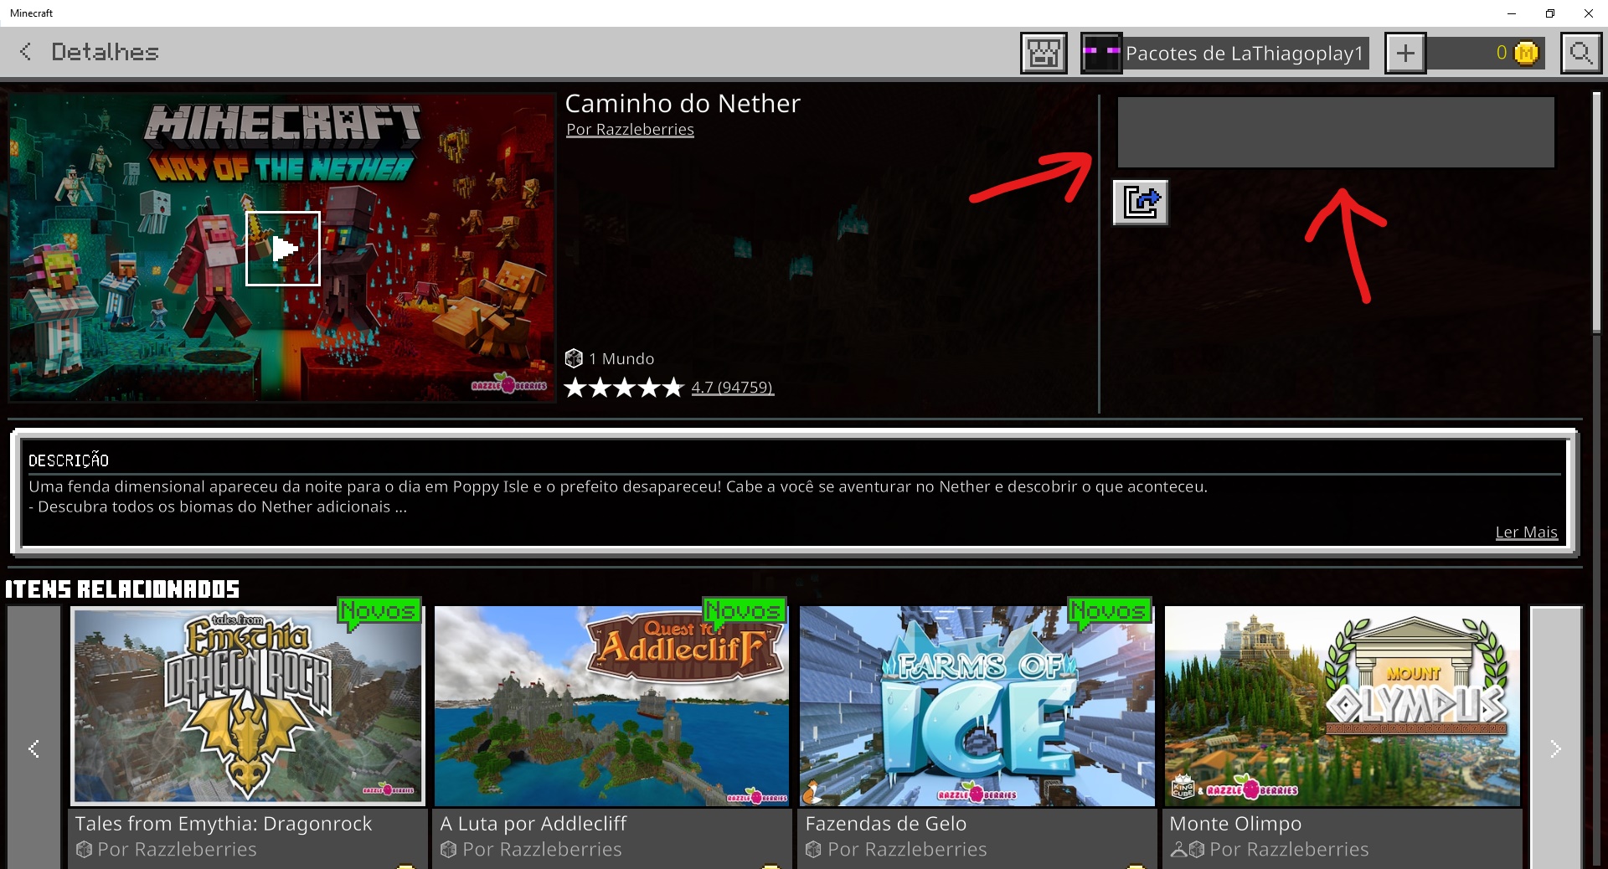Click the page vertical scrollbar

(x=1596, y=213)
